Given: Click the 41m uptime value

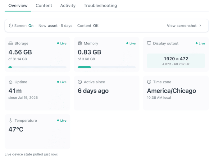Looking at the screenshot, I should coord(15,91).
